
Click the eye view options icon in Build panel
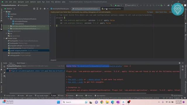pos(4,76)
